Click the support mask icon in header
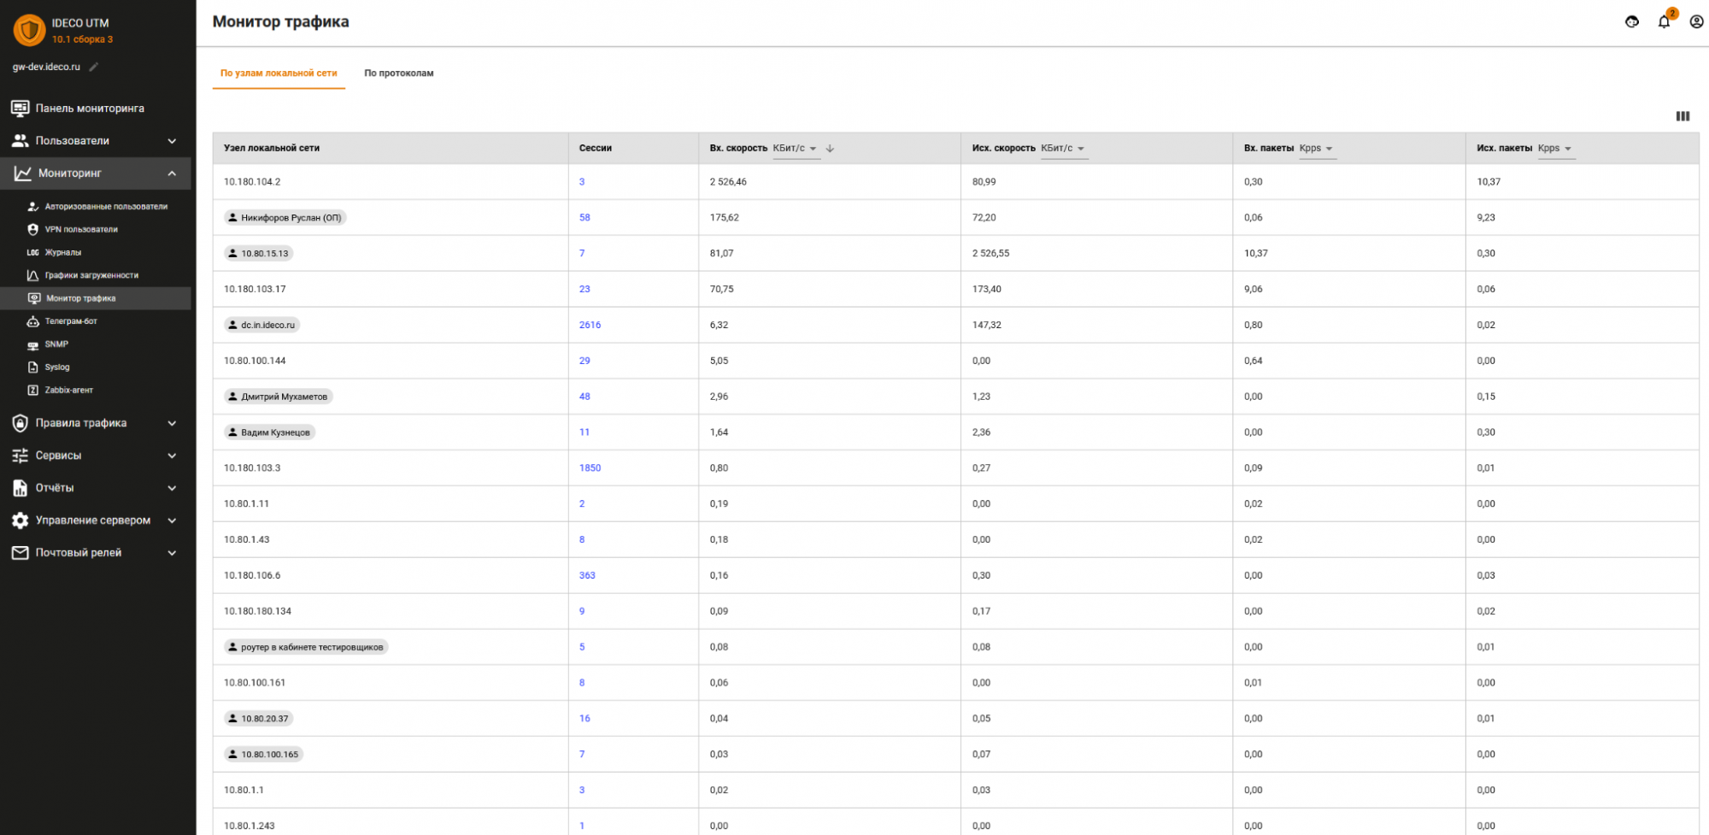This screenshot has height=835, width=1709. pos(1632,22)
